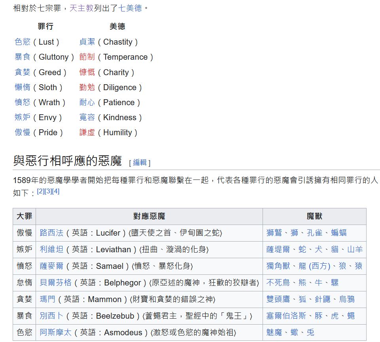Open the 寬容 (Kindness) link
The image size is (380, 342).
coord(87,117)
